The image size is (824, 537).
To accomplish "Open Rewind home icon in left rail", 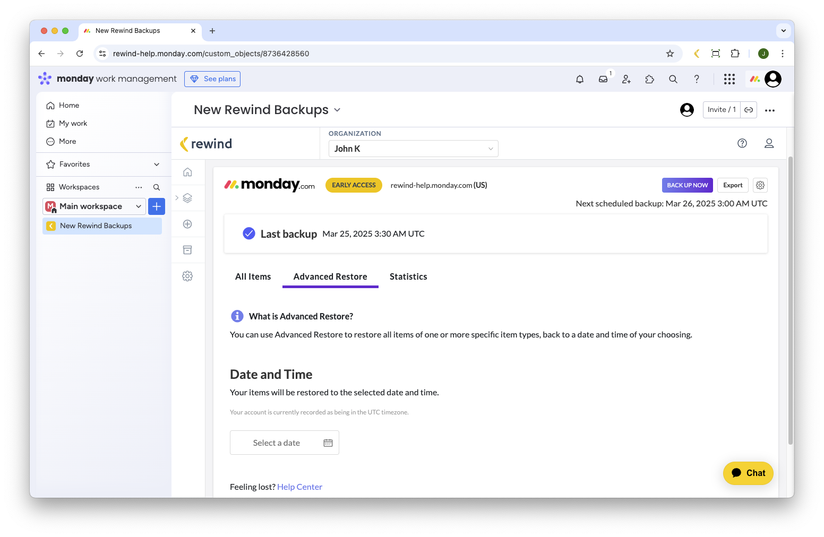I will pyautogui.click(x=187, y=172).
